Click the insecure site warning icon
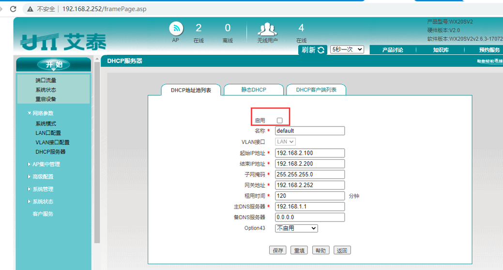Viewport: 503px width, 270px height. pyautogui.click(x=30, y=9)
